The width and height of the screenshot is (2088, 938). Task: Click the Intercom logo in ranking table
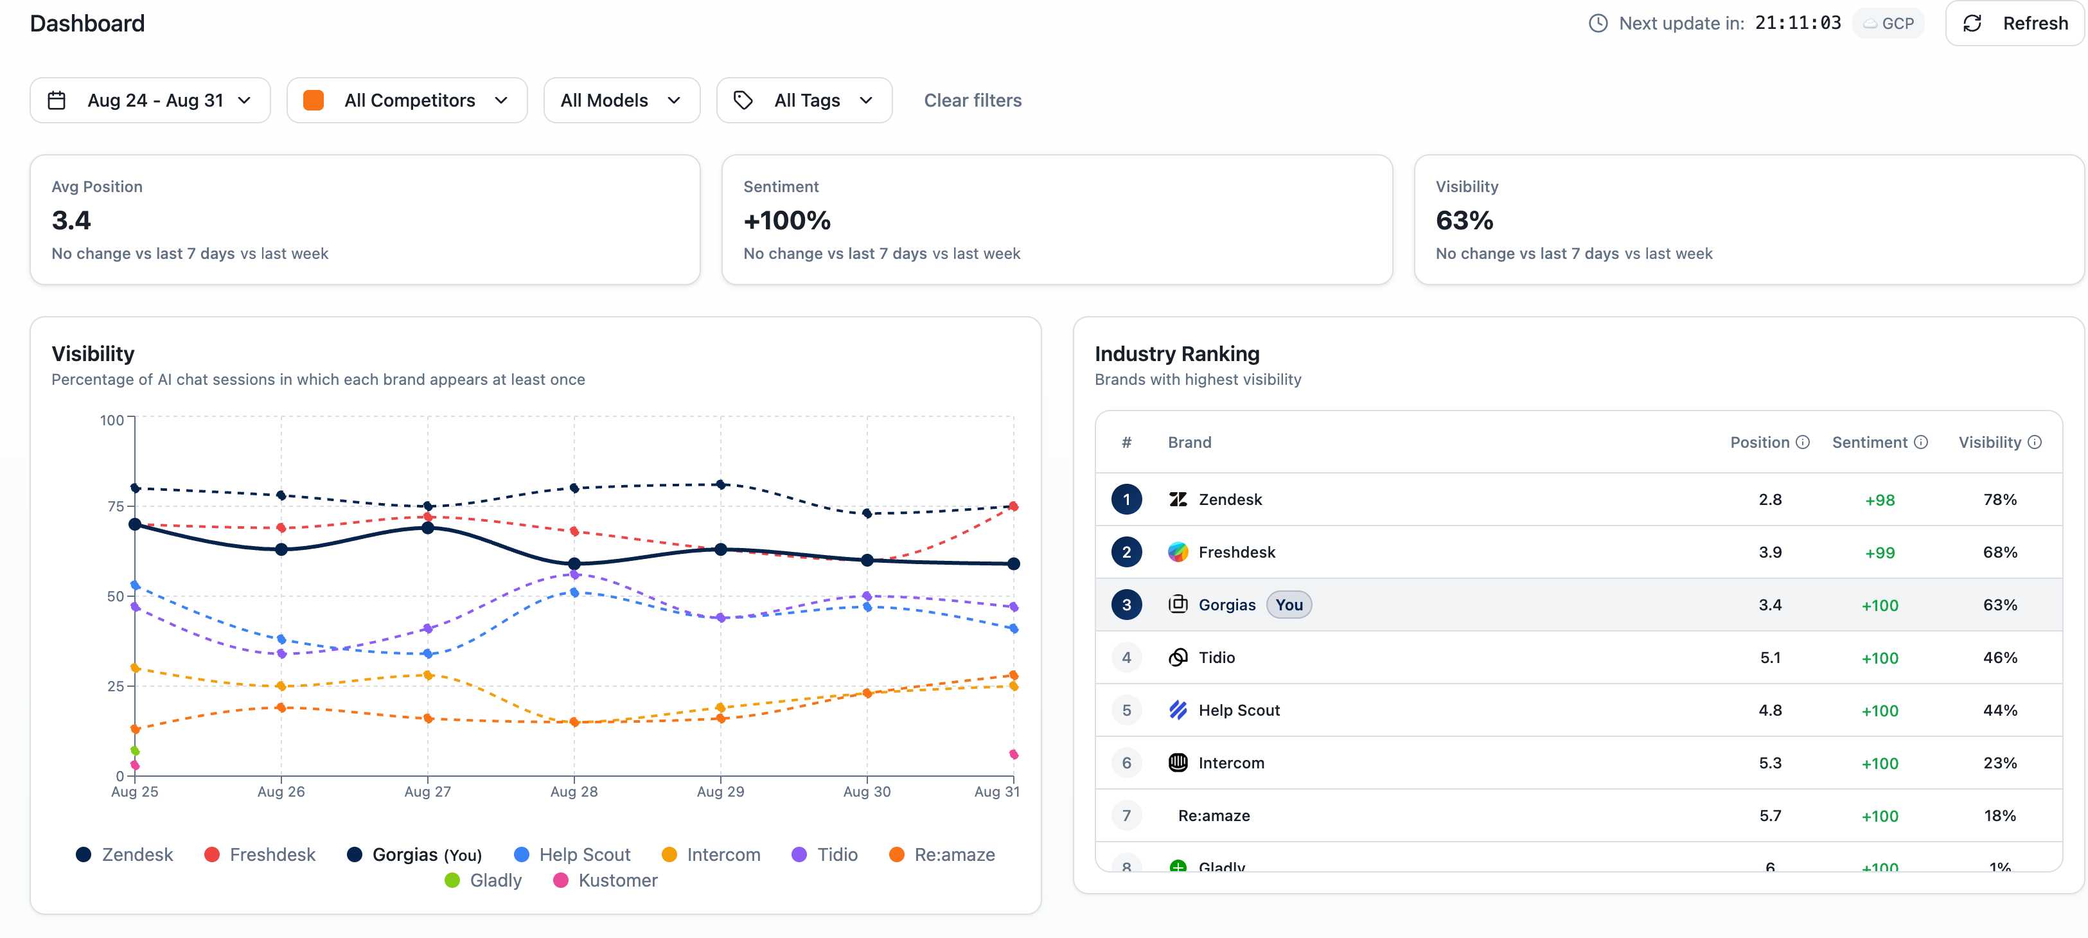[1178, 763]
